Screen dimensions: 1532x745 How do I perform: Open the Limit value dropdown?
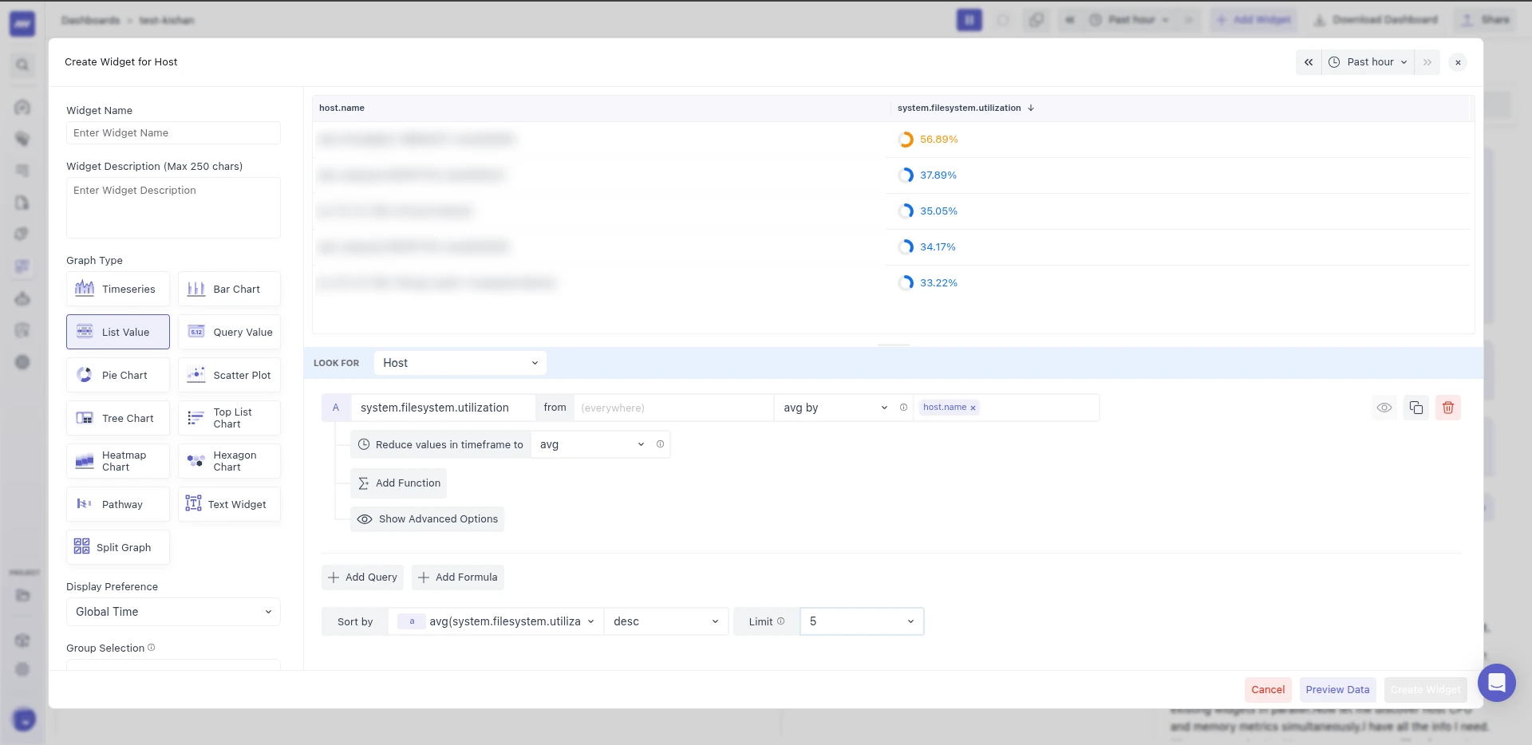[x=862, y=621]
